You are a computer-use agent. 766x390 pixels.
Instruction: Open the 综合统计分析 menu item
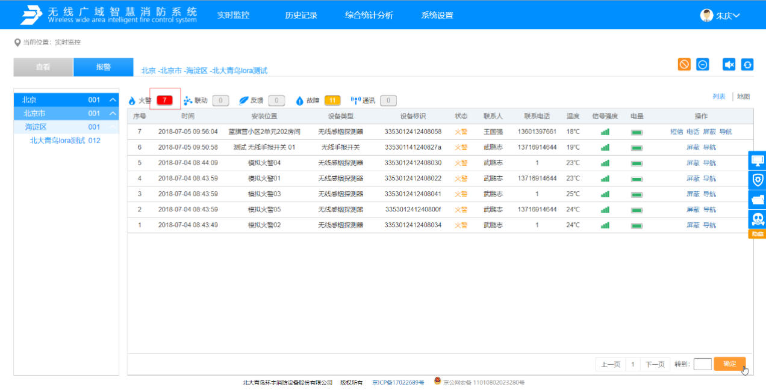(x=370, y=14)
